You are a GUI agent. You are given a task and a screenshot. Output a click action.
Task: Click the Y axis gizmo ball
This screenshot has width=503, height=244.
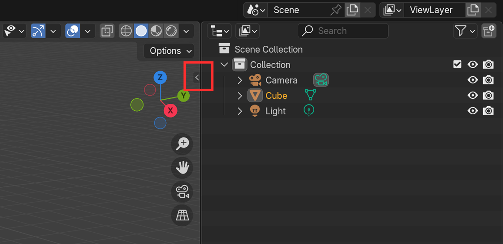[184, 96]
